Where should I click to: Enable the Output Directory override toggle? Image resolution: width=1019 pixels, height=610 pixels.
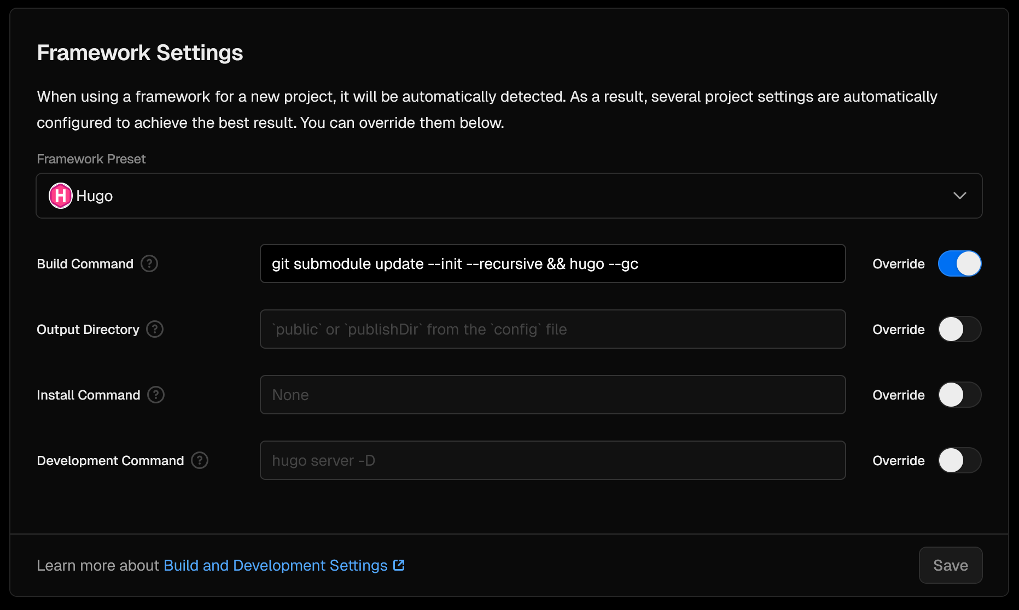click(960, 329)
